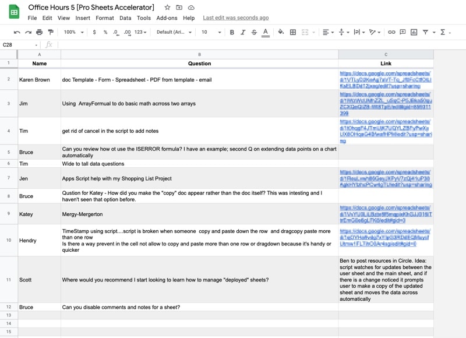Open the more number formats 123 dropdown
The image size is (466, 338).
point(140,32)
